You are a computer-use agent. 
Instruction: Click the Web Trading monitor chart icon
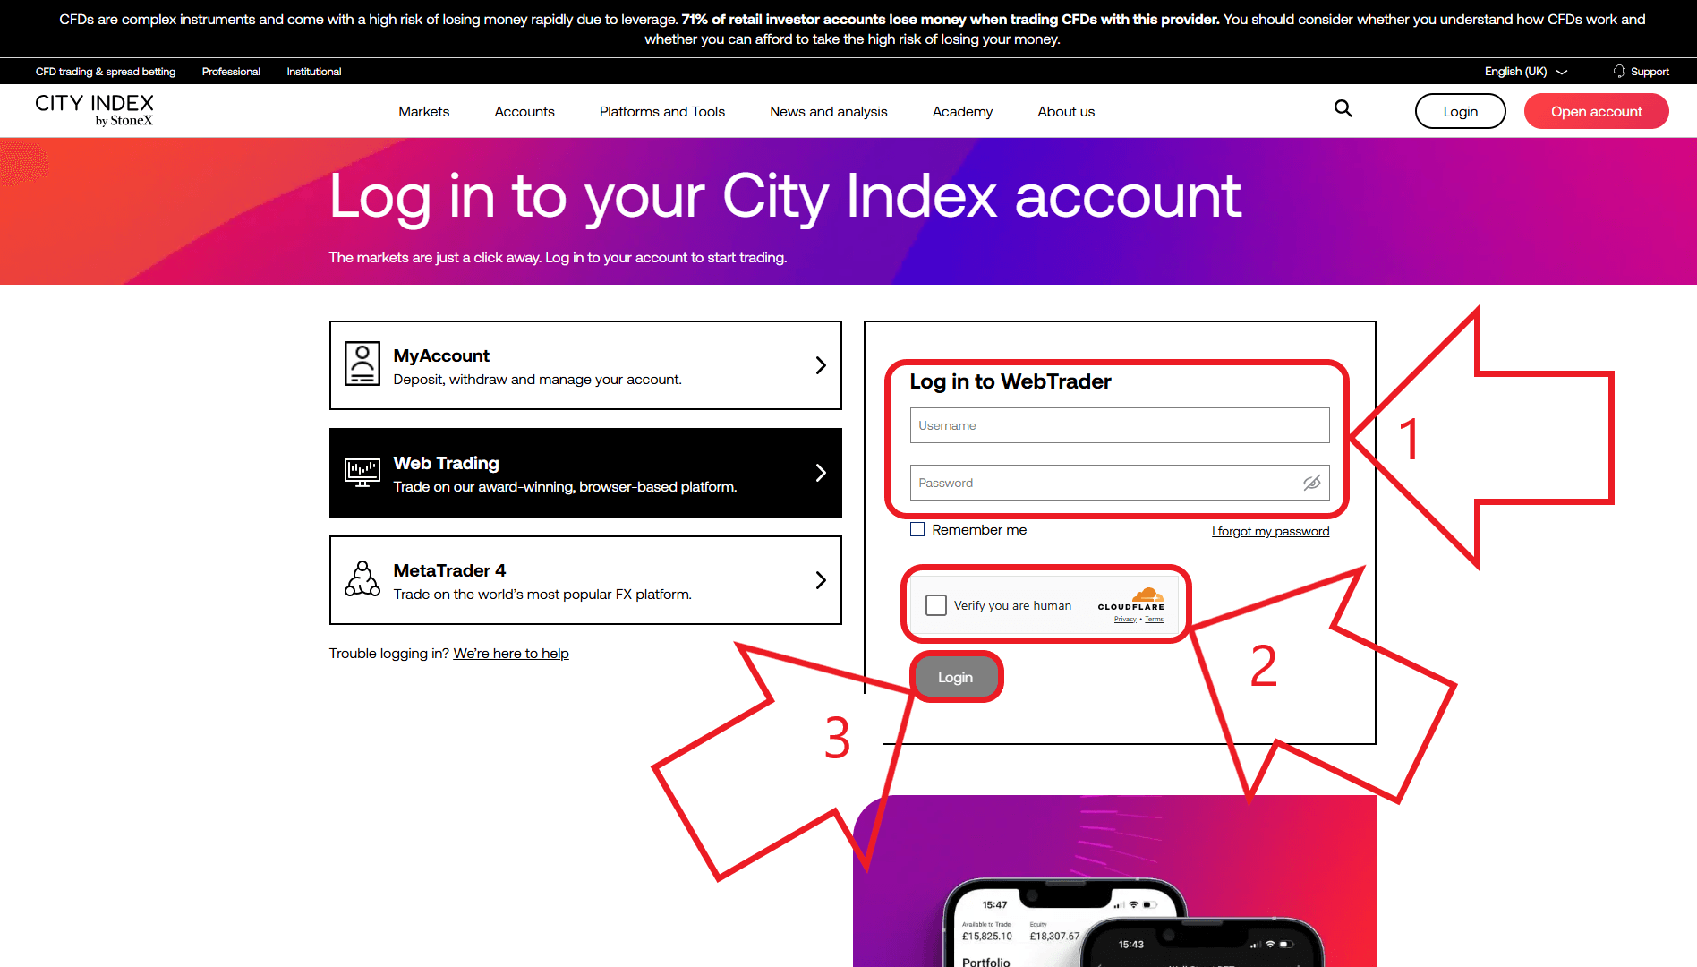pos(362,472)
